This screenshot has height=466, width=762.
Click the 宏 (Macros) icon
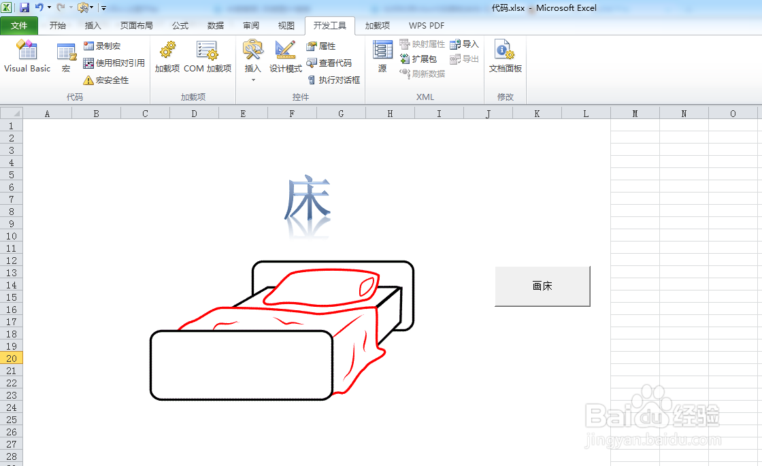click(x=65, y=58)
